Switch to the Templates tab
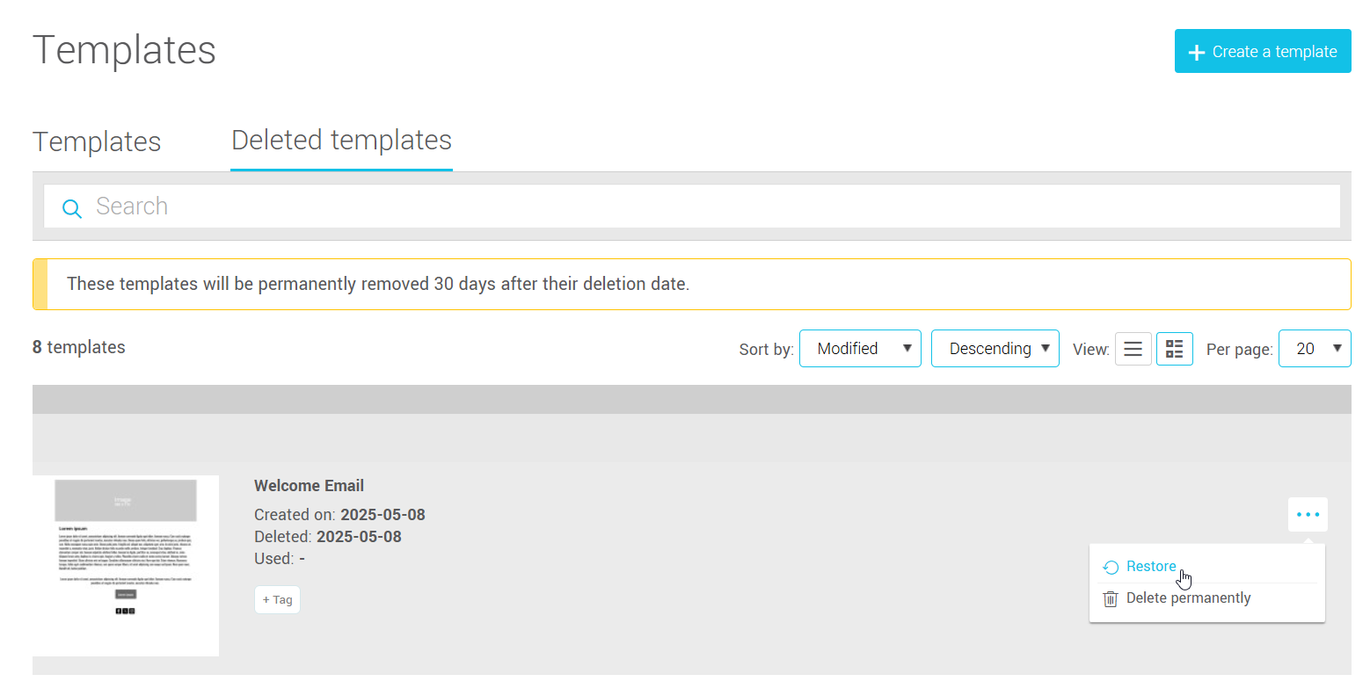The width and height of the screenshot is (1370, 688). [x=97, y=141]
